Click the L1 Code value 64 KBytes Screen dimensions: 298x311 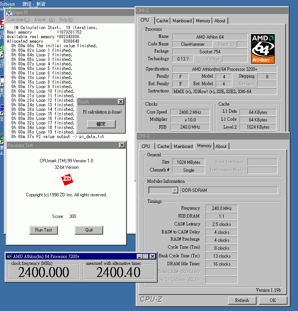pos(258,120)
